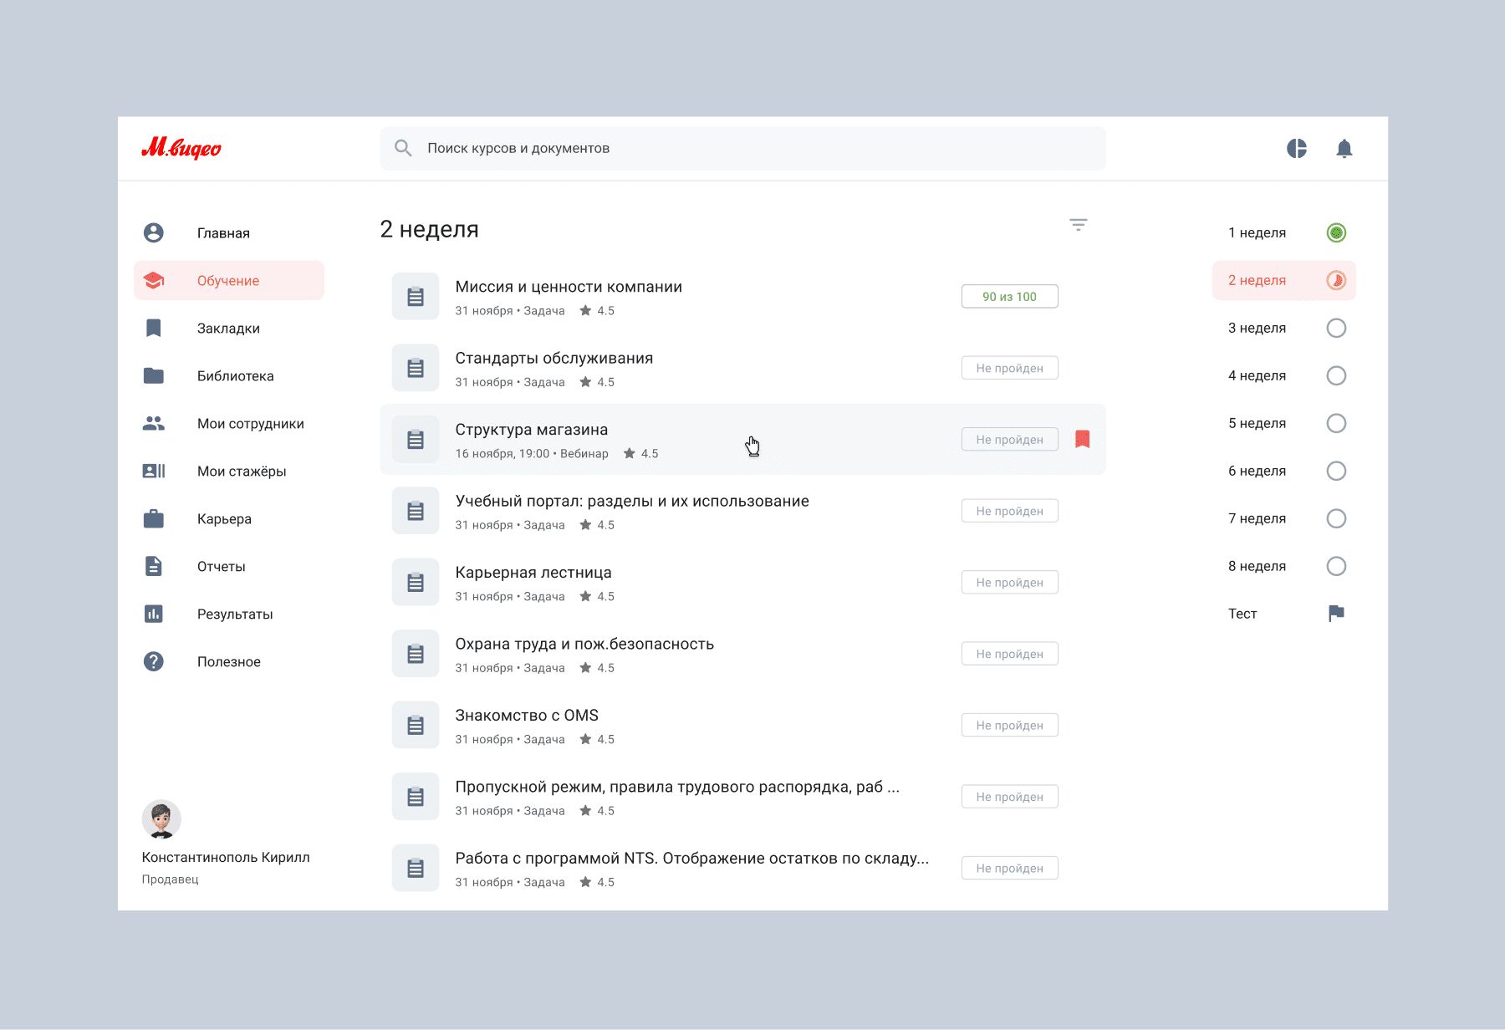The width and height of the screenshot is (1505, 1030).
Task: Select the 3 неделя radio circle
Action: pos(1336,328)
